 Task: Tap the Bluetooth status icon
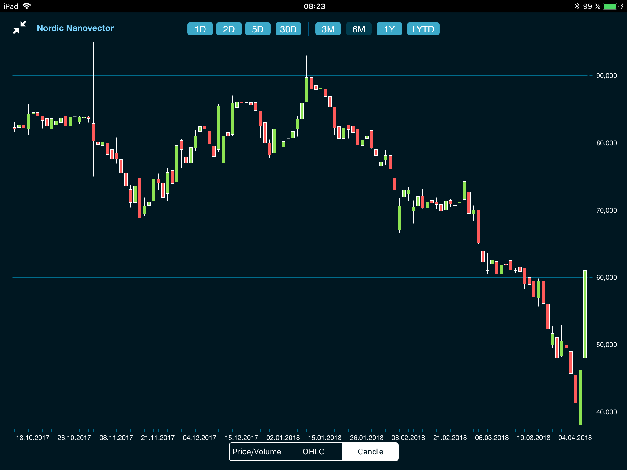click(x=577, y=6)
